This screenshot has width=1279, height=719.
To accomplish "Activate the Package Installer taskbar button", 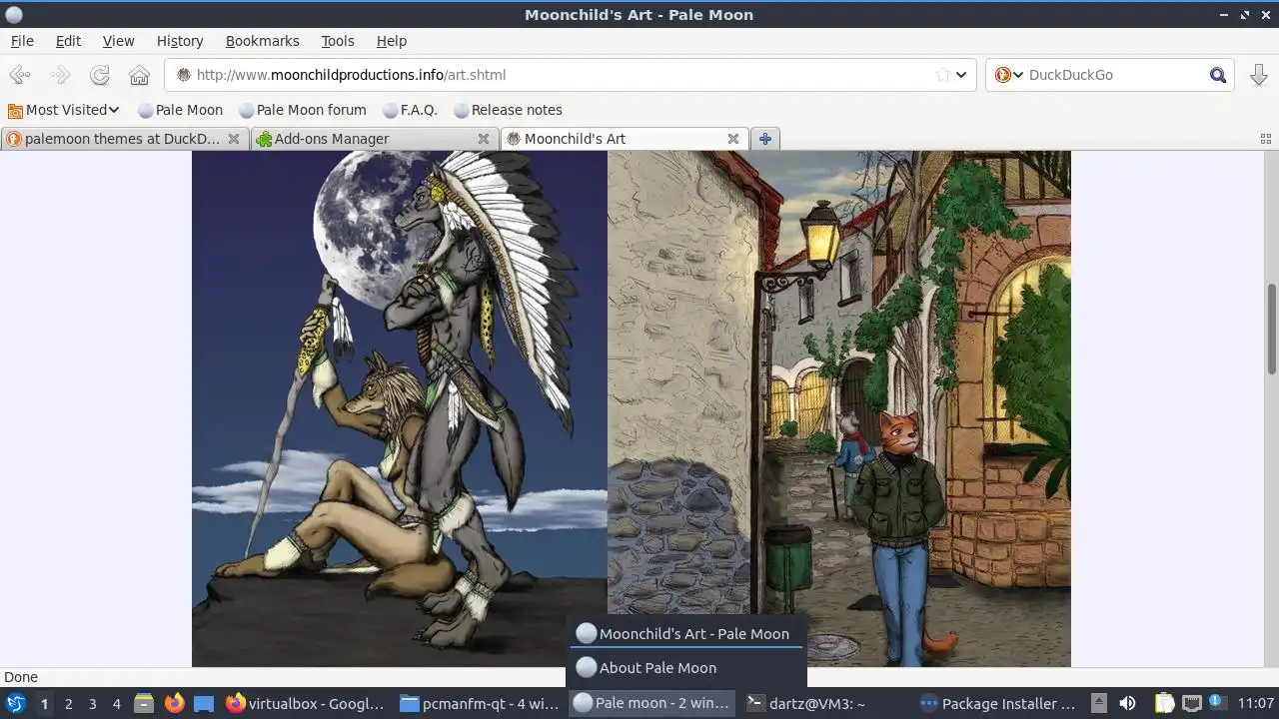I will 999,703.
